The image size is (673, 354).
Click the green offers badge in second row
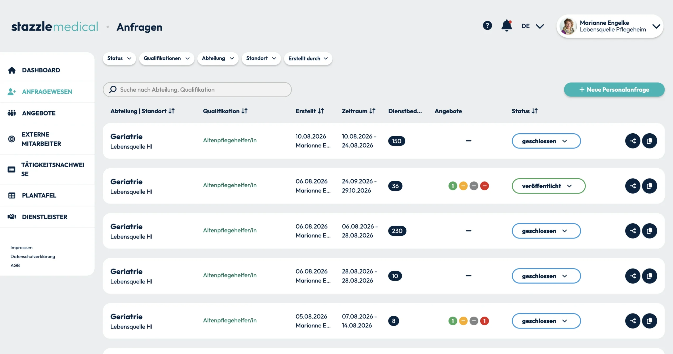[453, 186]
